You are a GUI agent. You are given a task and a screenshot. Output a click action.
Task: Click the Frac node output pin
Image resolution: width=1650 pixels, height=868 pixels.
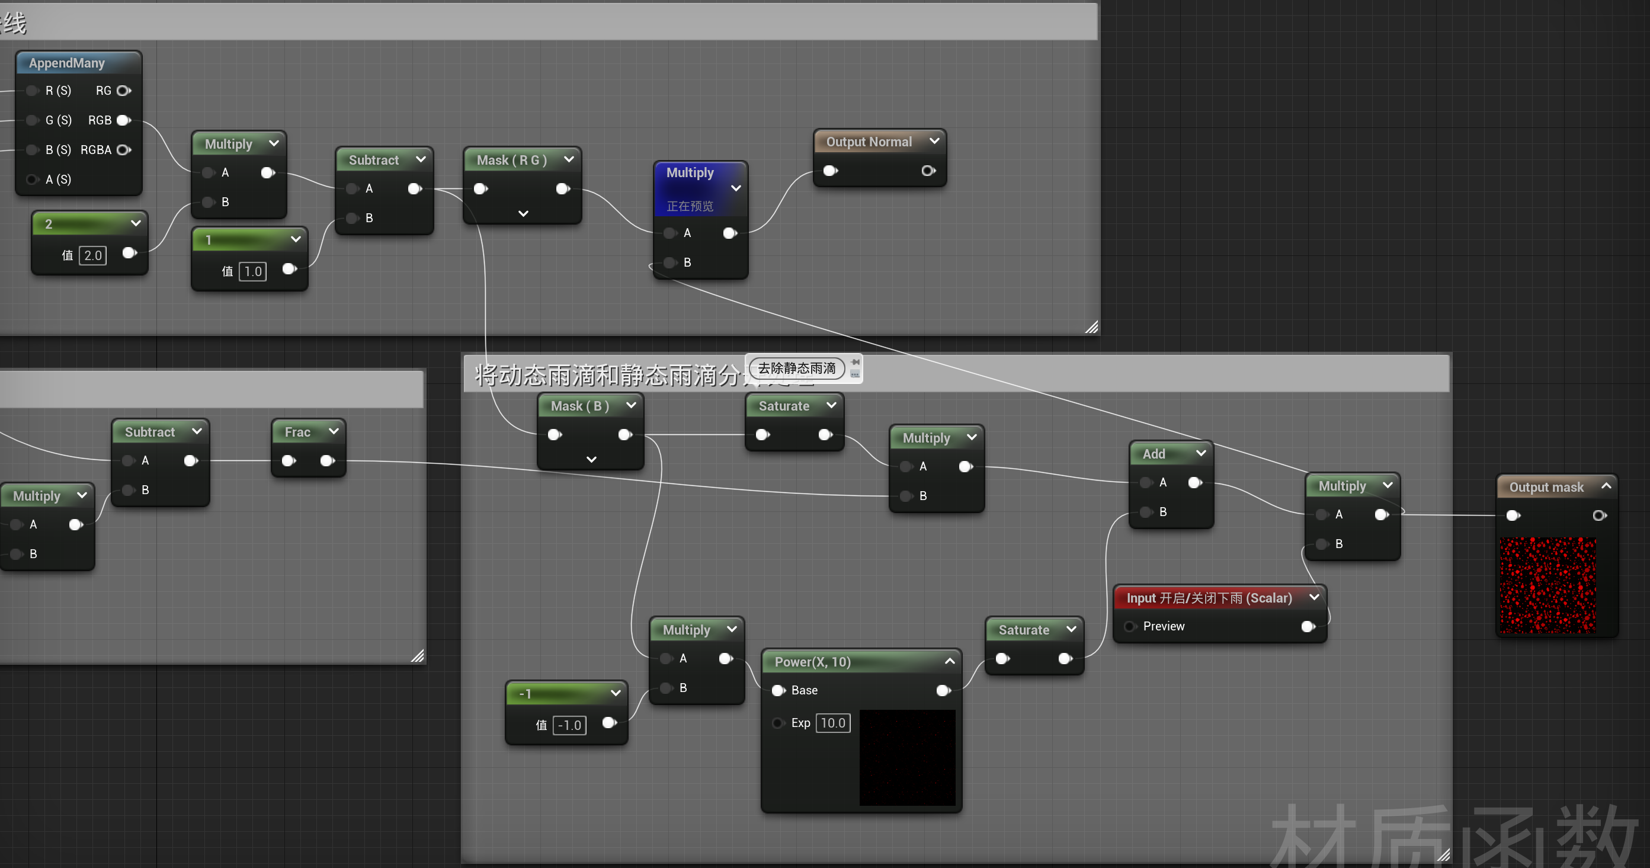(x=327, y=460)
